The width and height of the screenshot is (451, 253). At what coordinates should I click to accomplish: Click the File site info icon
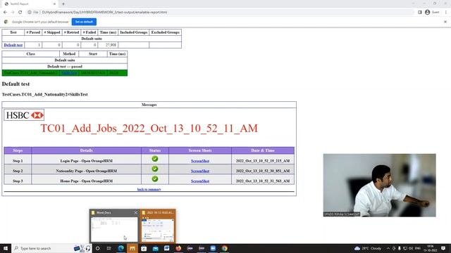click(33, 13)
